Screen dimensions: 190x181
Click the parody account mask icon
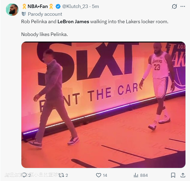24,14
